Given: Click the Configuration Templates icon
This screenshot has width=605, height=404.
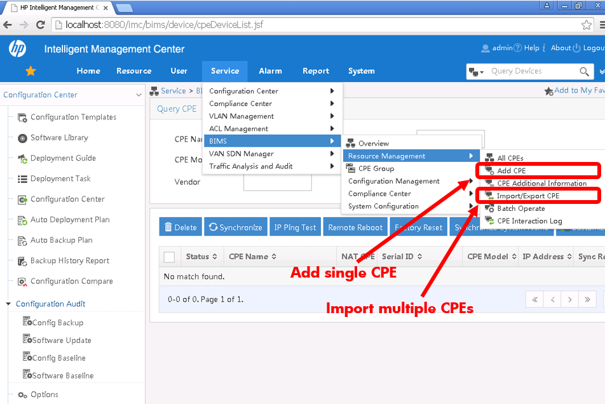Looking at the screenshot, I should click(22, 118).
